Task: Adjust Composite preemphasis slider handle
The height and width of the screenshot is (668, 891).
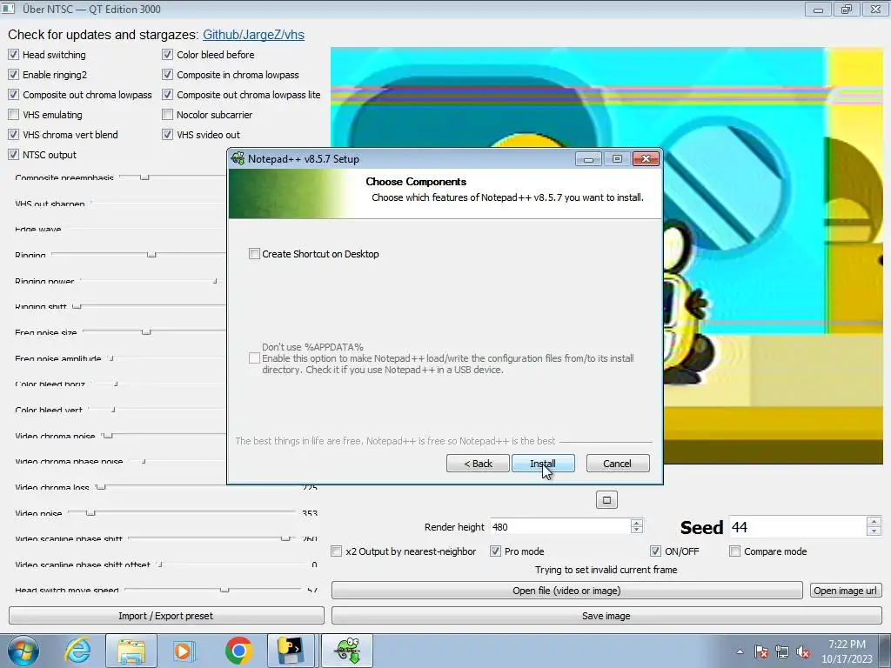Action: [x=144, y=177]
